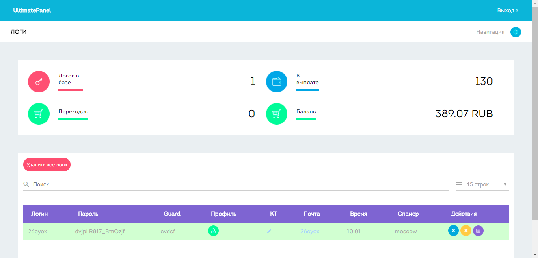Click the cvdsf cell in the Guard column
This screenshot has height=258, width=538.
click(168, 231)
